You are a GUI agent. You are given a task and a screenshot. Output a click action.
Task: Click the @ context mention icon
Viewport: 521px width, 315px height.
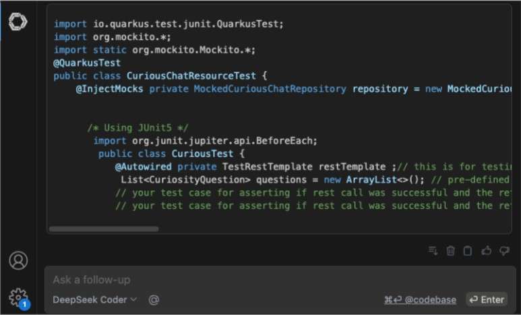pyautogui.click(x=154, y=299)
